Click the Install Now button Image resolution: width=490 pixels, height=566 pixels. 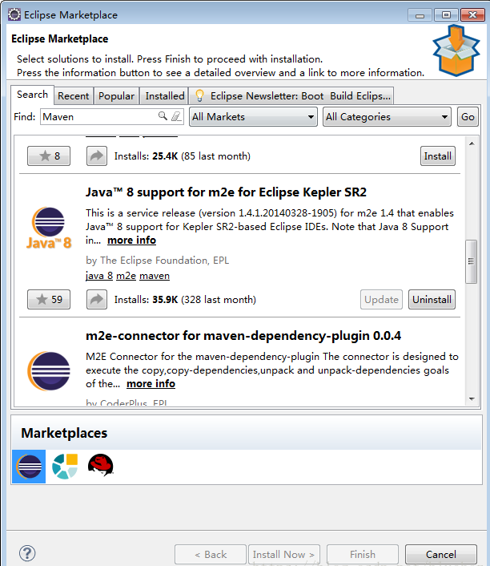tap(284, 554)
